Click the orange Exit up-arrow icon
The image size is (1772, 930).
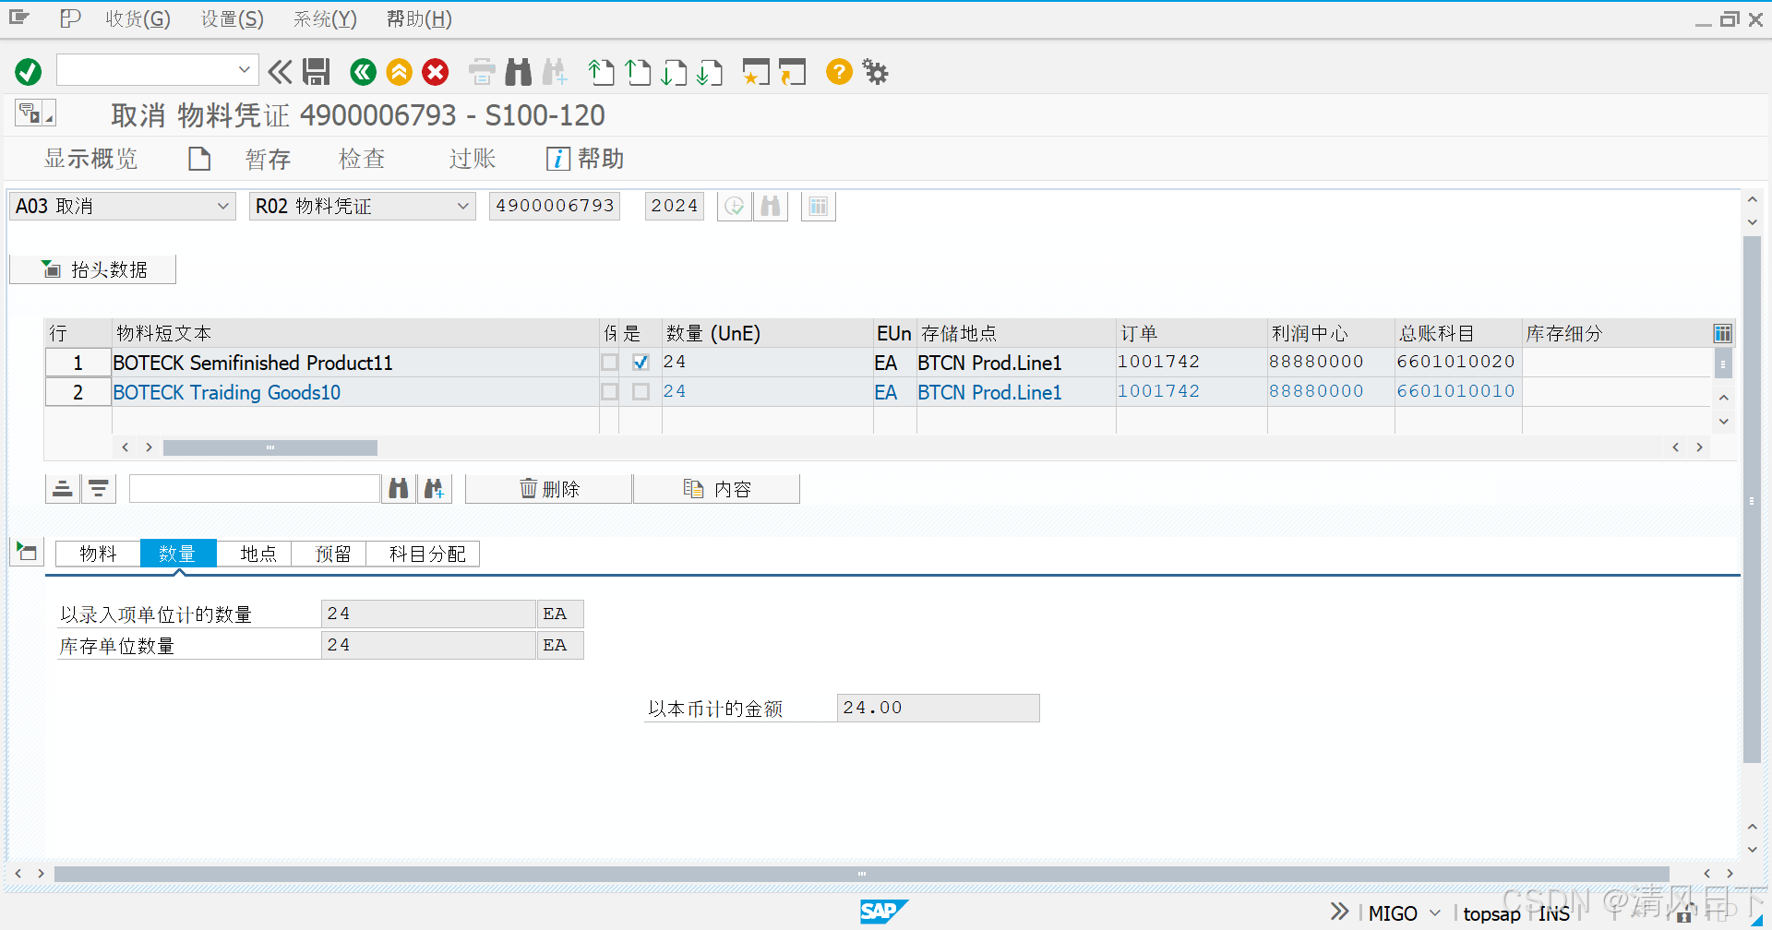point(400,72)
